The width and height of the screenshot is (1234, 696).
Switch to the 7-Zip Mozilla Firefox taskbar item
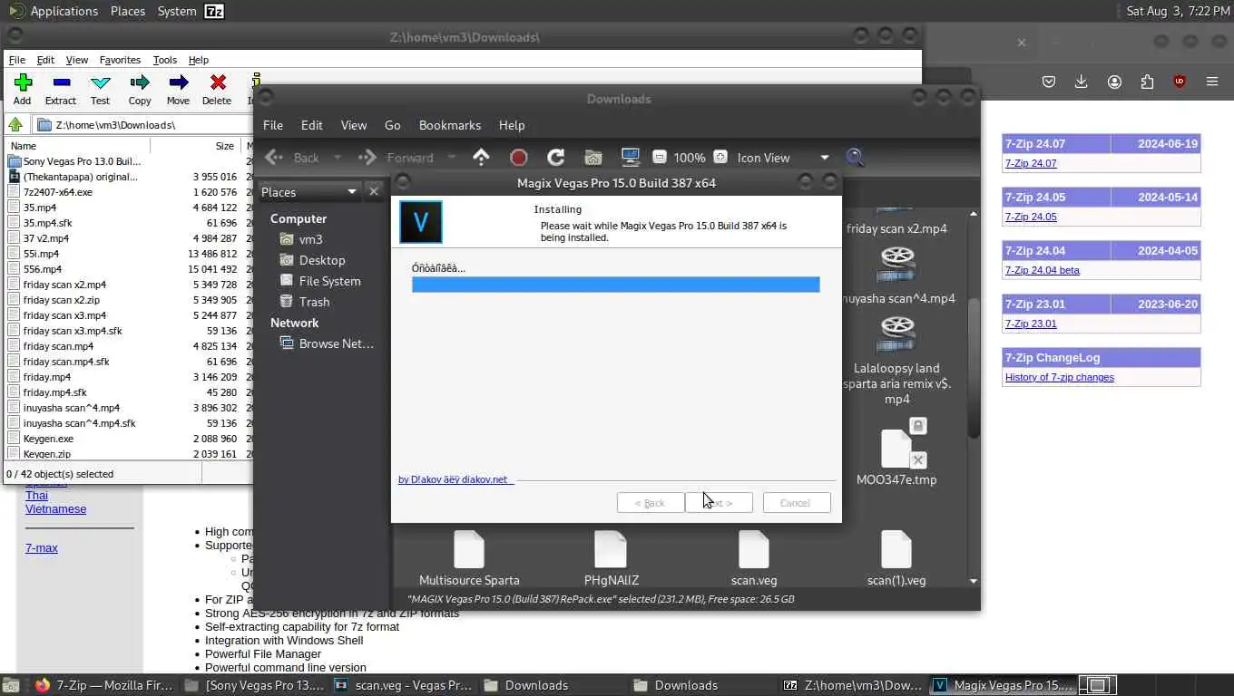point(104,685)
